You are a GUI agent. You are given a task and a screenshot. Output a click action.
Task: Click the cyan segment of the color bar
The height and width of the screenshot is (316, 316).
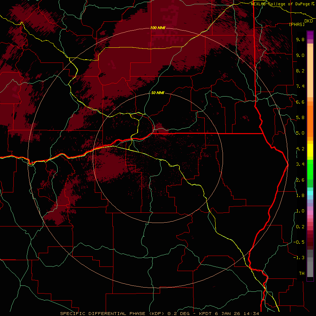tap(310, 193)
